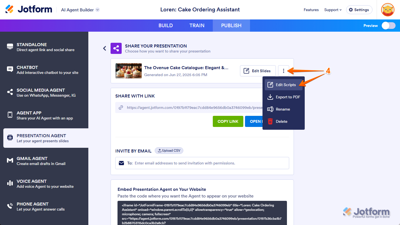Switch to the TRAIN tab
The image size is (400, 225).
[x=197, y=26]
